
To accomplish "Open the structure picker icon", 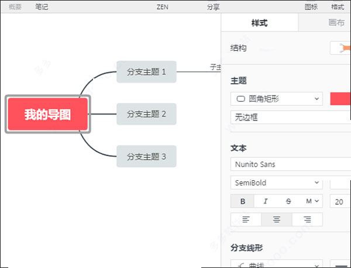I will point(340,48).
